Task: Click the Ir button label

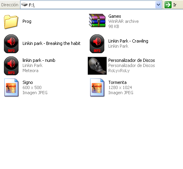Action: coord(175,5)
